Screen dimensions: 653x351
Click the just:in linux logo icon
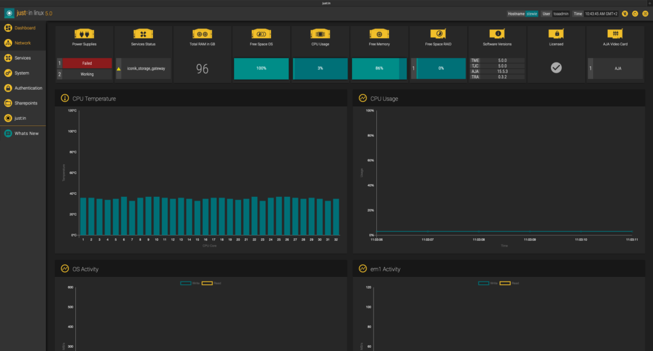pyautogui.click(x=9, y=13)
